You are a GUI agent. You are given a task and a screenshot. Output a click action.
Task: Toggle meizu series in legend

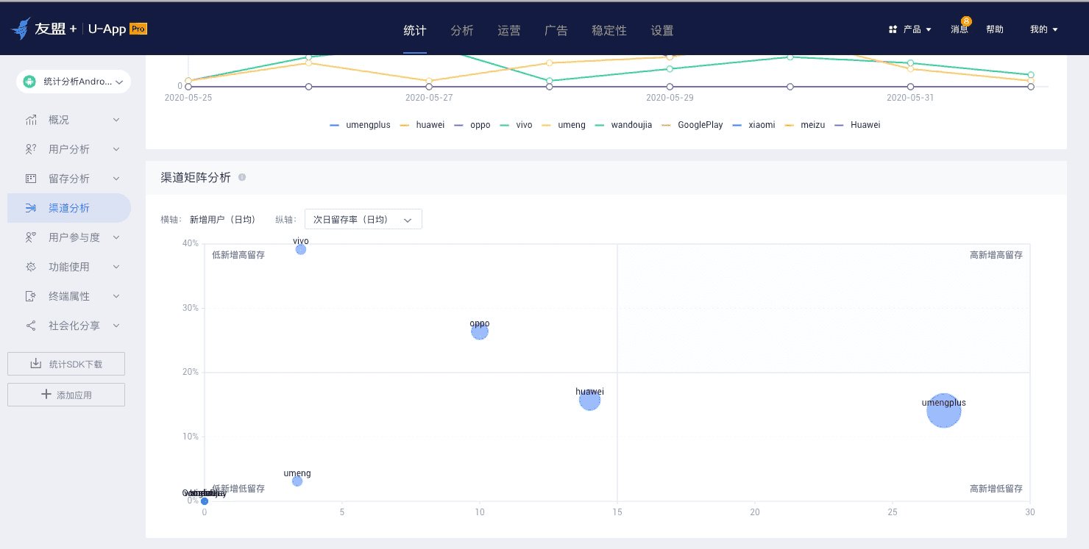tap(806, 125)
